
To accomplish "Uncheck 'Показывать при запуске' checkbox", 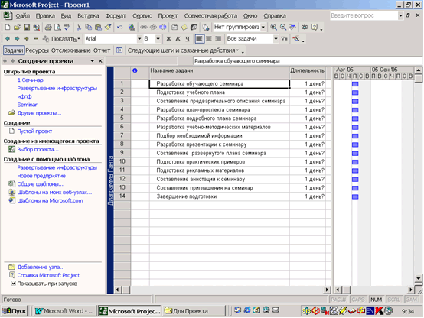I will tap(13, 284).
